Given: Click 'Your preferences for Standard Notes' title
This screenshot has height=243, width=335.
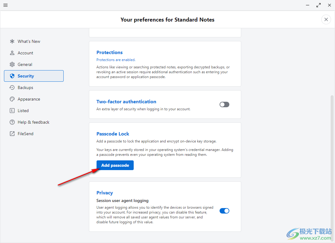Looking at the screenshot, I should tap(167, 20).
